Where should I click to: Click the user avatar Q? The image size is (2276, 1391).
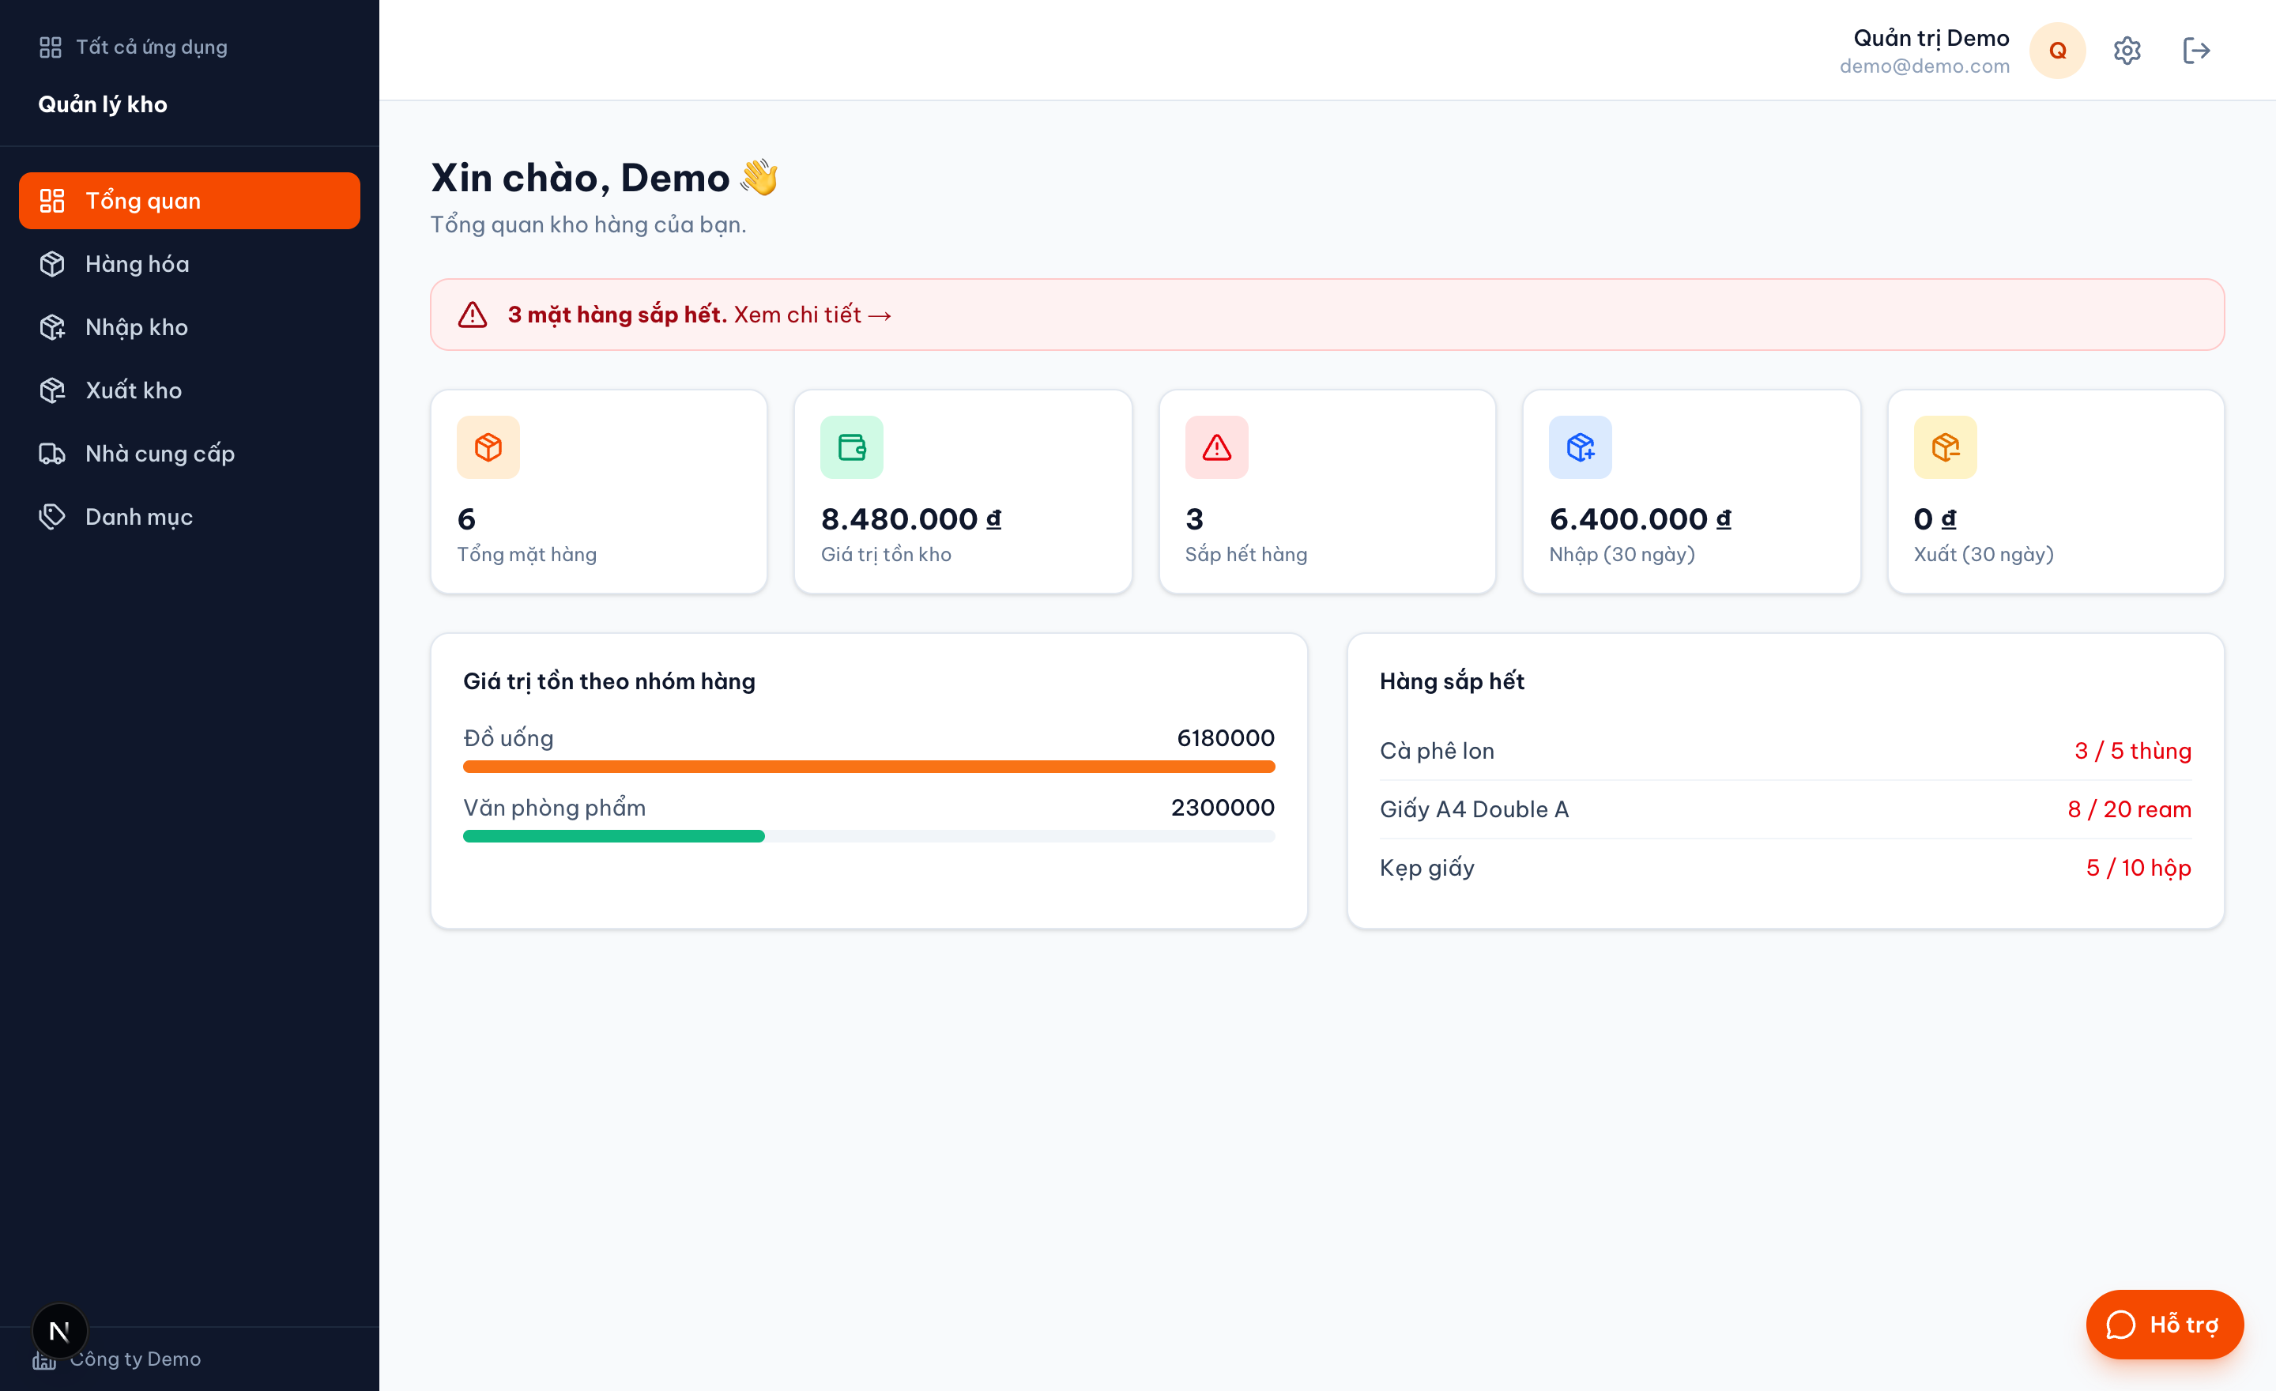pos(2057,51)
